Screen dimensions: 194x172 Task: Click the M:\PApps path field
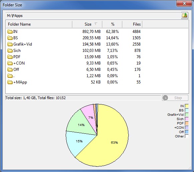tap(93, 16)
